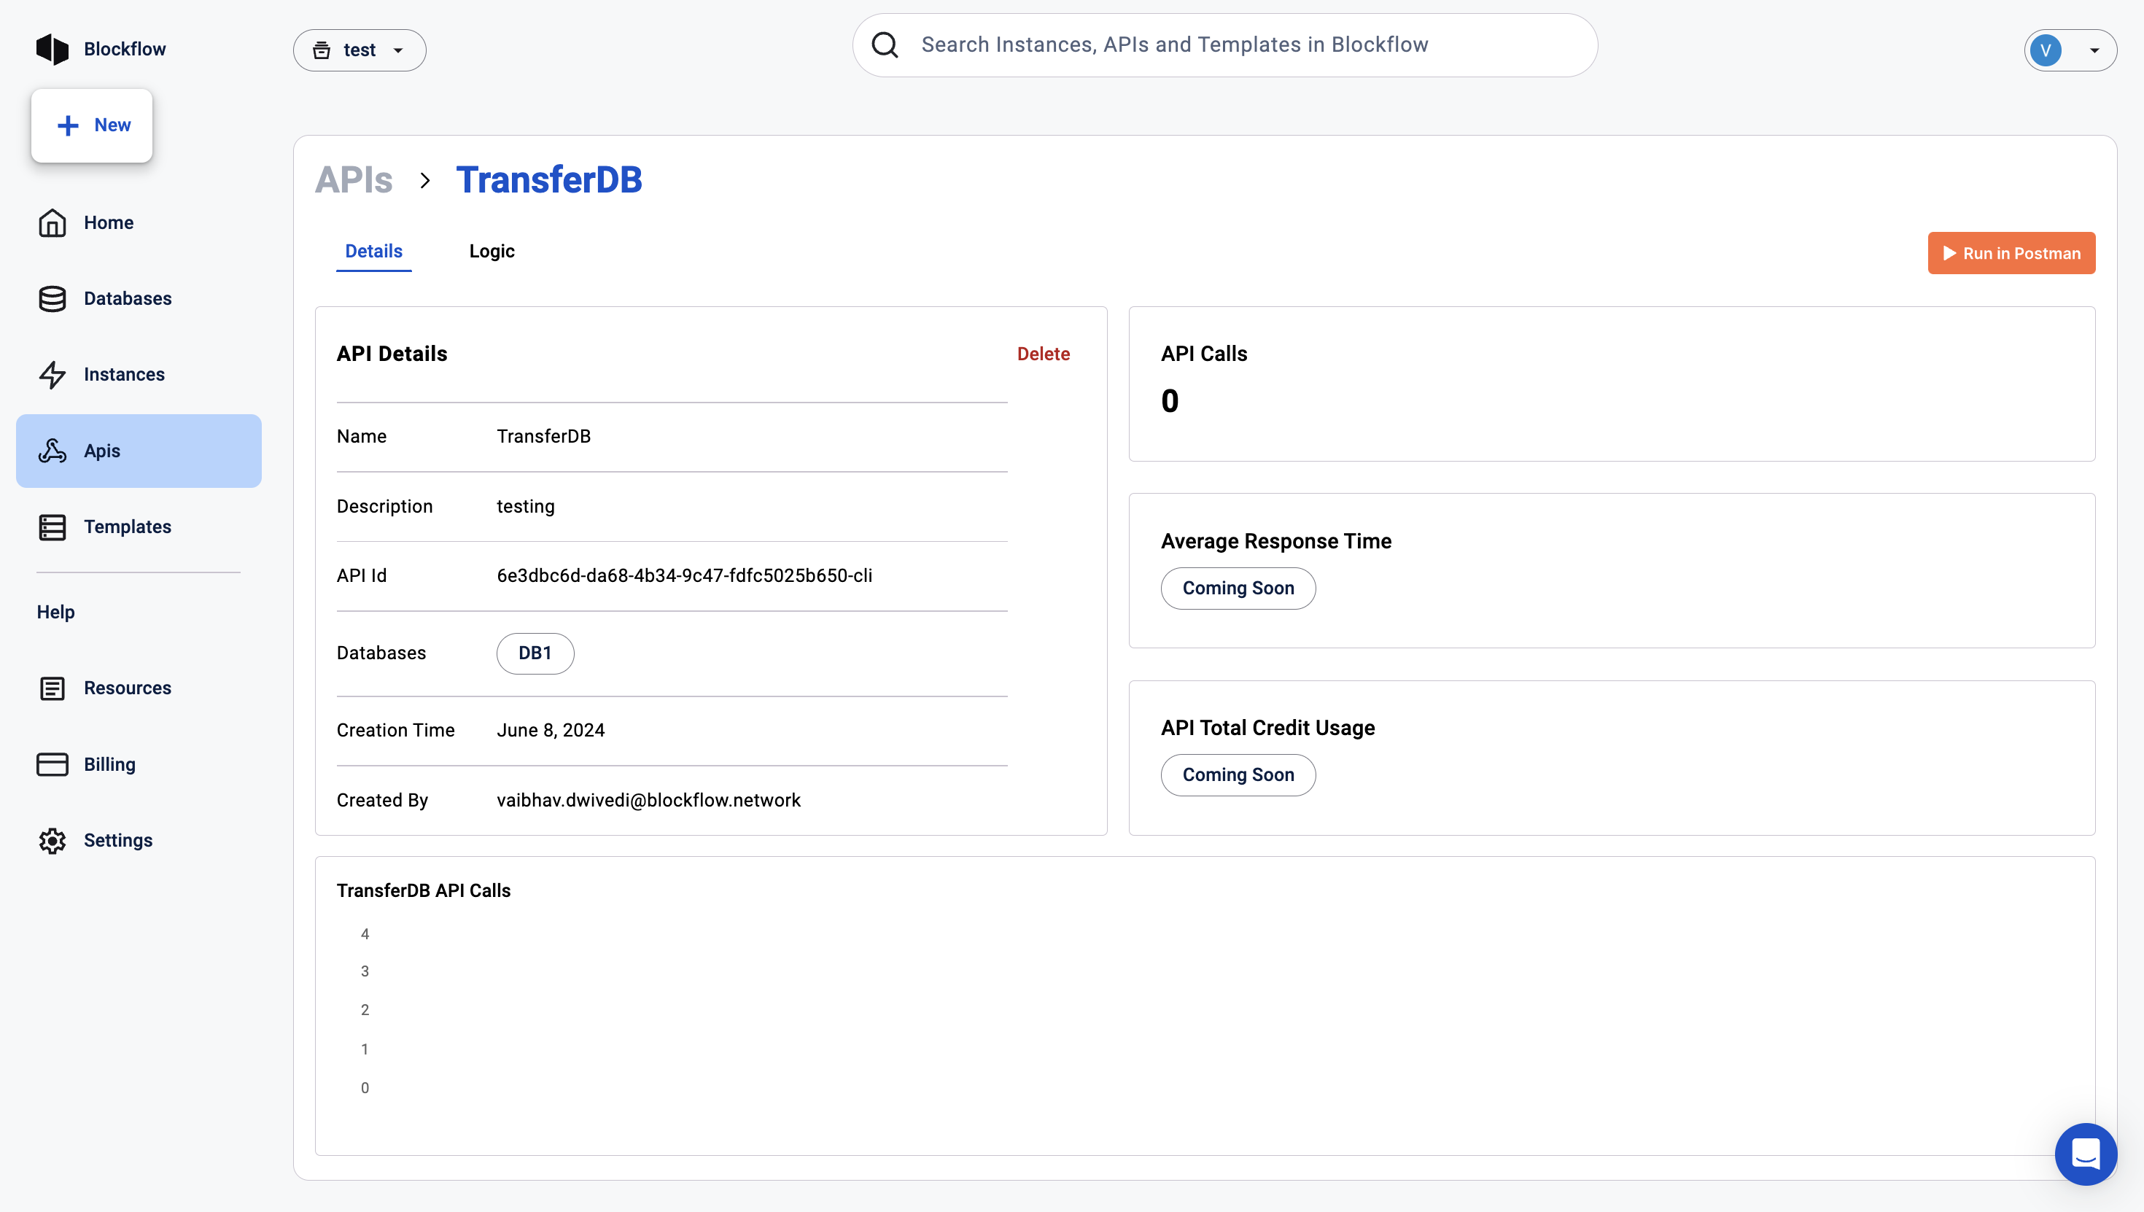Open Resources documentation icon
Image resolution: width=2144 pixels, height=1212 pixels.
[52, 688]
